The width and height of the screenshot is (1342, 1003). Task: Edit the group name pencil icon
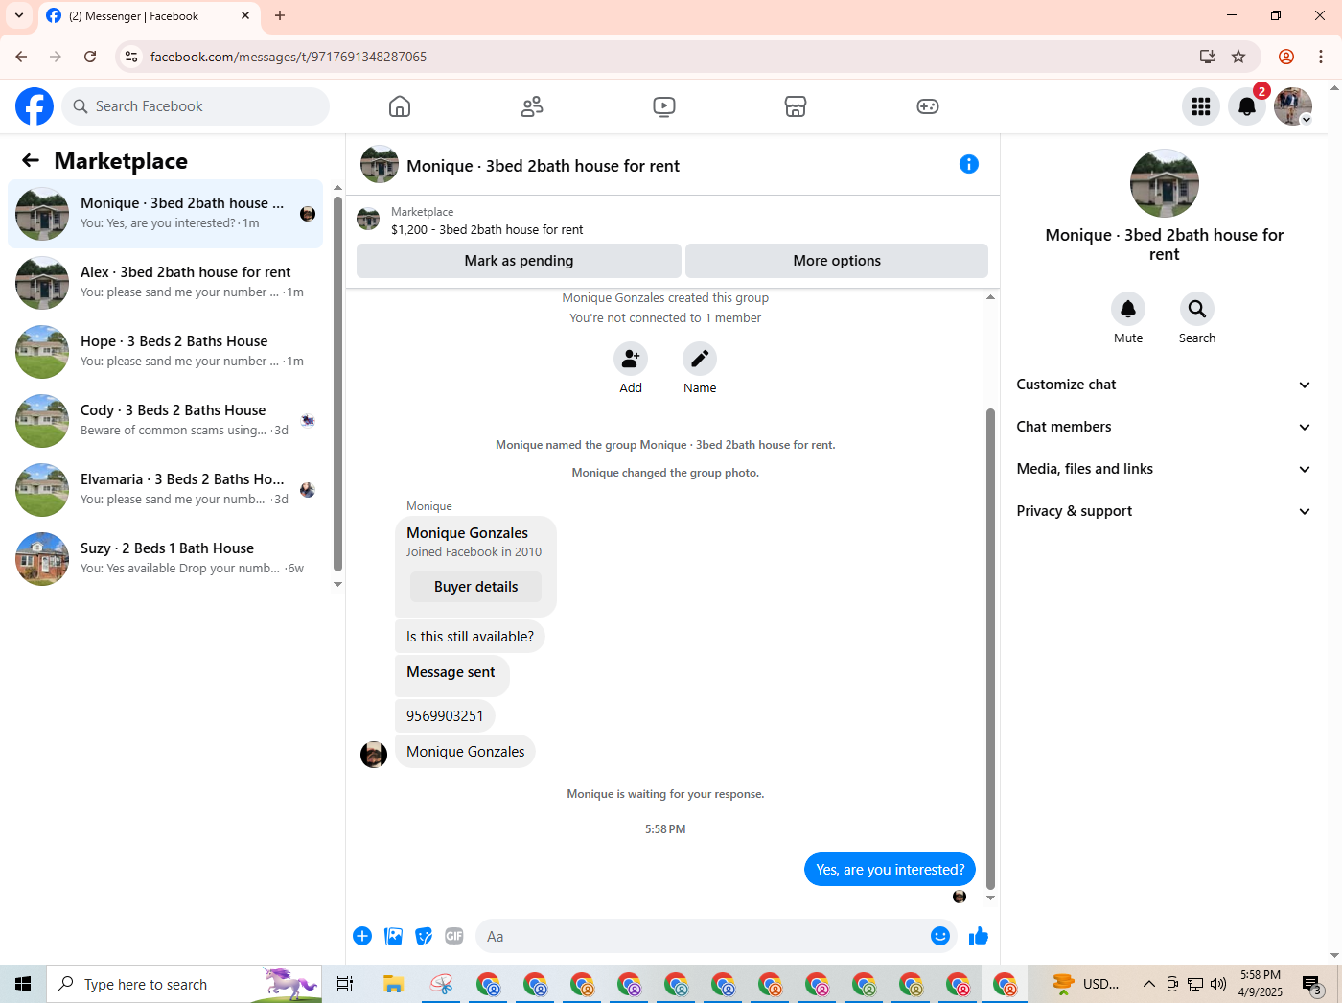tap(700, 359)
